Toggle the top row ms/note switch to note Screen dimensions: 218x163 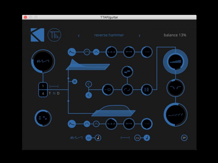click(x=98, y=138)
